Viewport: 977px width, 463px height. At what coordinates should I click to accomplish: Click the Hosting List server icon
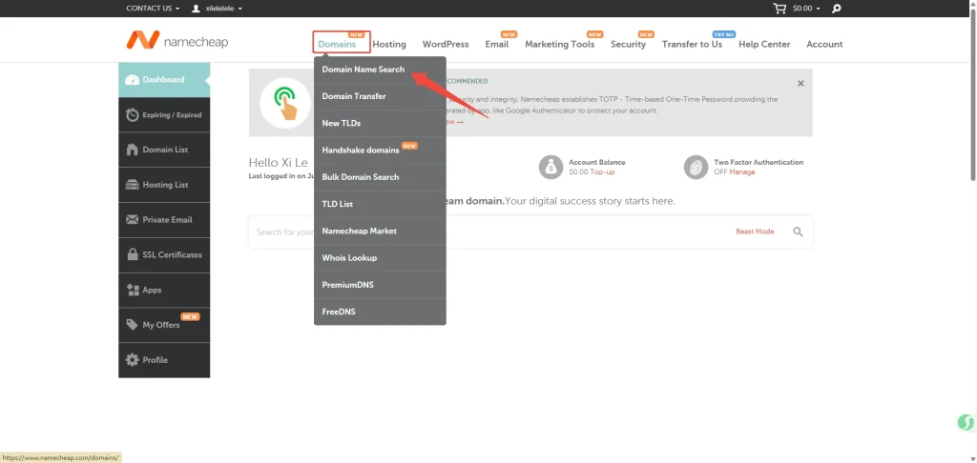[132, 185]
